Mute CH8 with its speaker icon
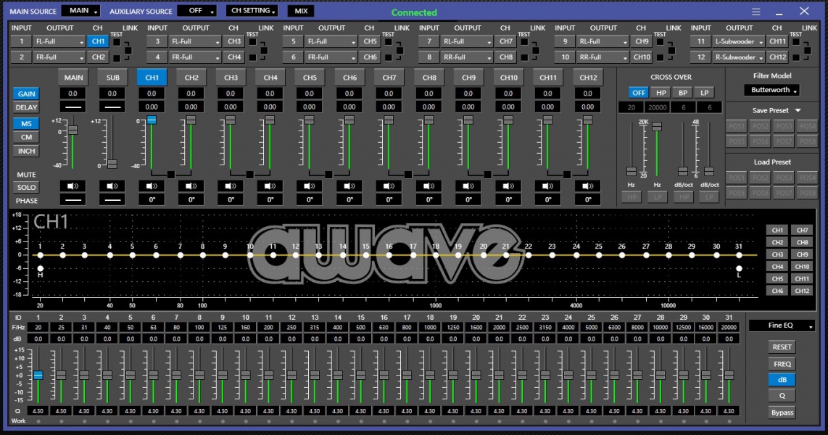Screen dimensions: 828x435 [x=429, y=186]
